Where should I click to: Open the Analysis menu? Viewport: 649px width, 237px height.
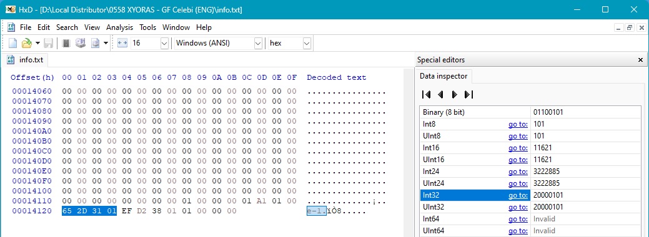click(119, 27)
